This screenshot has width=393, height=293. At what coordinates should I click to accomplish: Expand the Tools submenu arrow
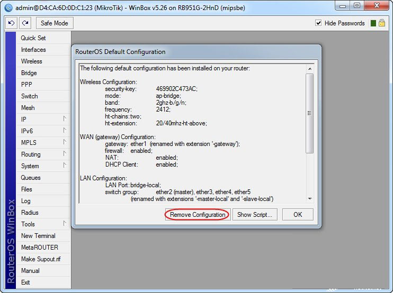pos(65,223)
